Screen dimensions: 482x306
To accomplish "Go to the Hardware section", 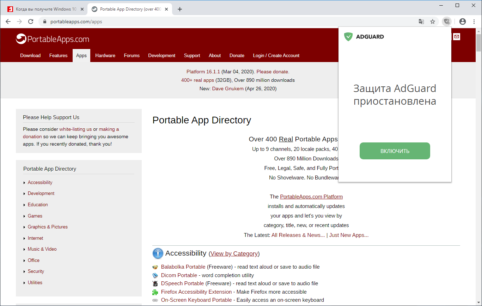I will tap(105, 55).
